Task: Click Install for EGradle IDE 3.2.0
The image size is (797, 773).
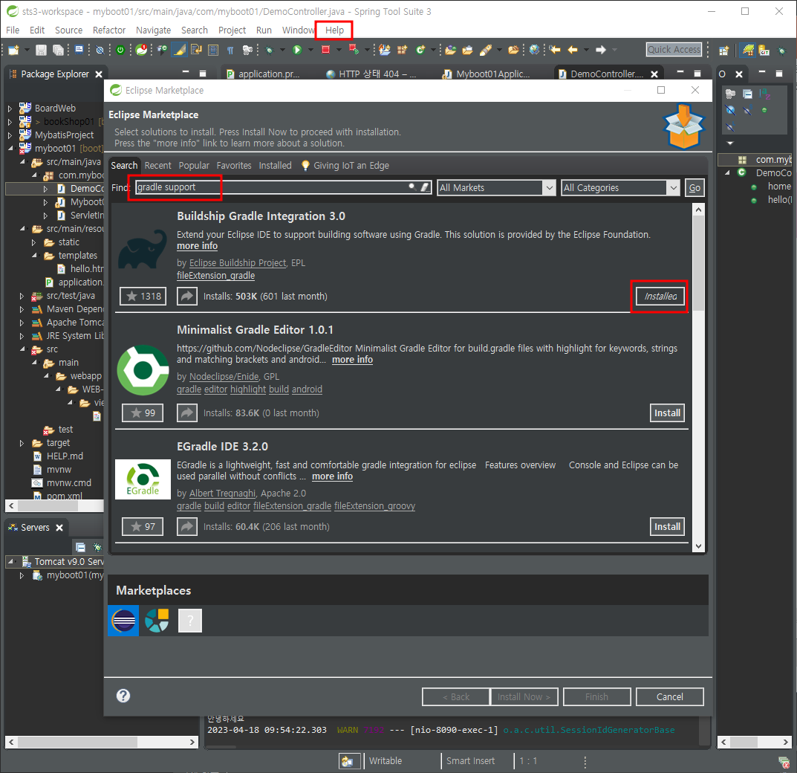Action: pyautogui.click(x=667, y=527)
